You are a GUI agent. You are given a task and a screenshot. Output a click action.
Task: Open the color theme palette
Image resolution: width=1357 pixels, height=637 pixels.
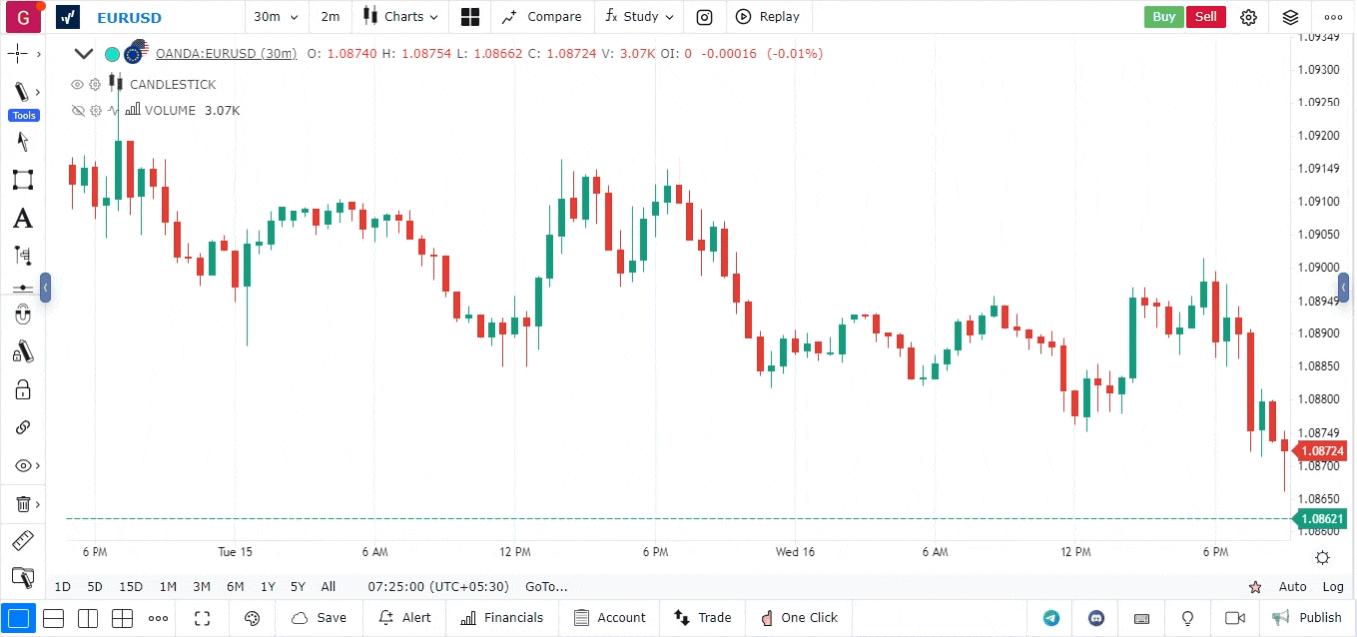pyautogui.click(x=252, y=618)
